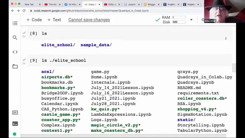Open the table of contents sidebar icon

click(15, 23)
